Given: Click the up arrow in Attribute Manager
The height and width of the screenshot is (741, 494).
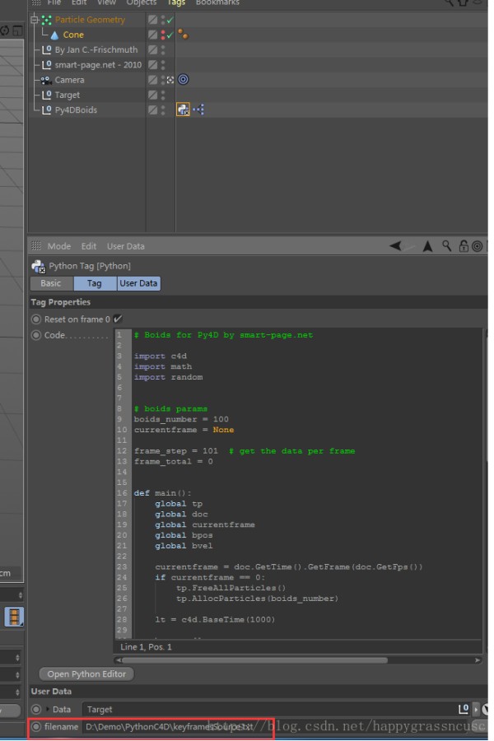Looking at the screenshot, I should [427, 246].
